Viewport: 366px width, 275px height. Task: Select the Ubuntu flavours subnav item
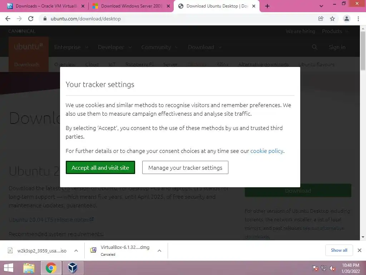coord(316,64)
